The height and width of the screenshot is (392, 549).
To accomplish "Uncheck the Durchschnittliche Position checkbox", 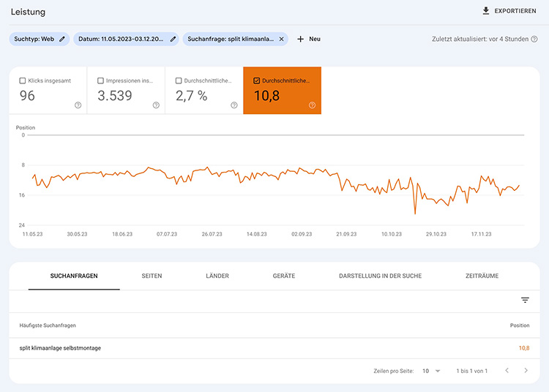I will 256,80.
